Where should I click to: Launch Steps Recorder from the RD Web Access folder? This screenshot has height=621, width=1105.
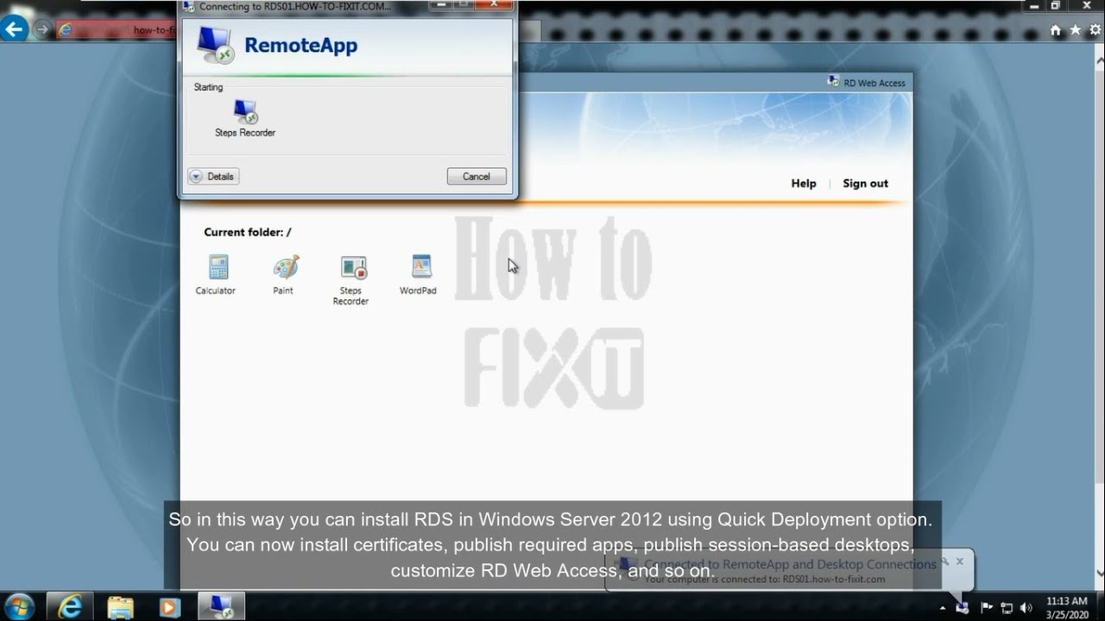(x=351, y=279)
